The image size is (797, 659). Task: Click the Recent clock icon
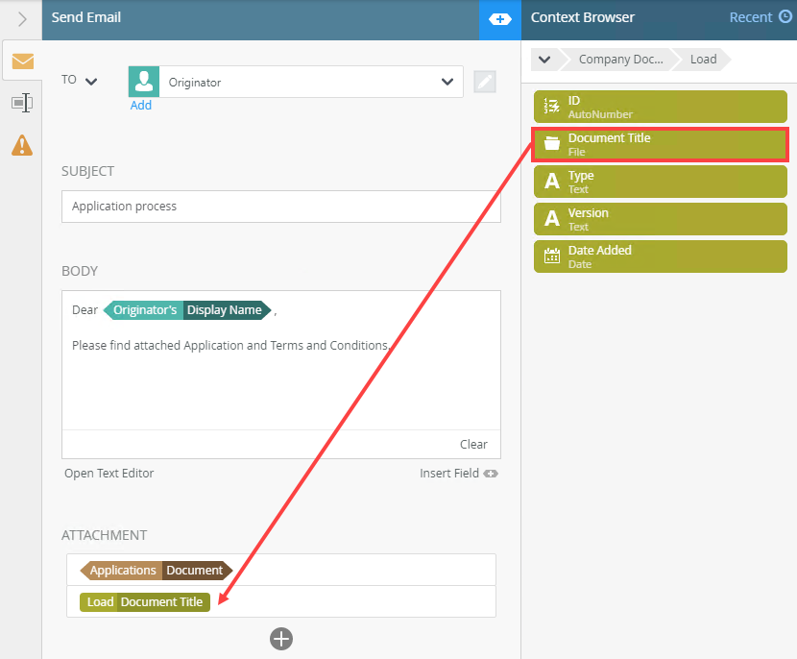(x=785, y=17)
